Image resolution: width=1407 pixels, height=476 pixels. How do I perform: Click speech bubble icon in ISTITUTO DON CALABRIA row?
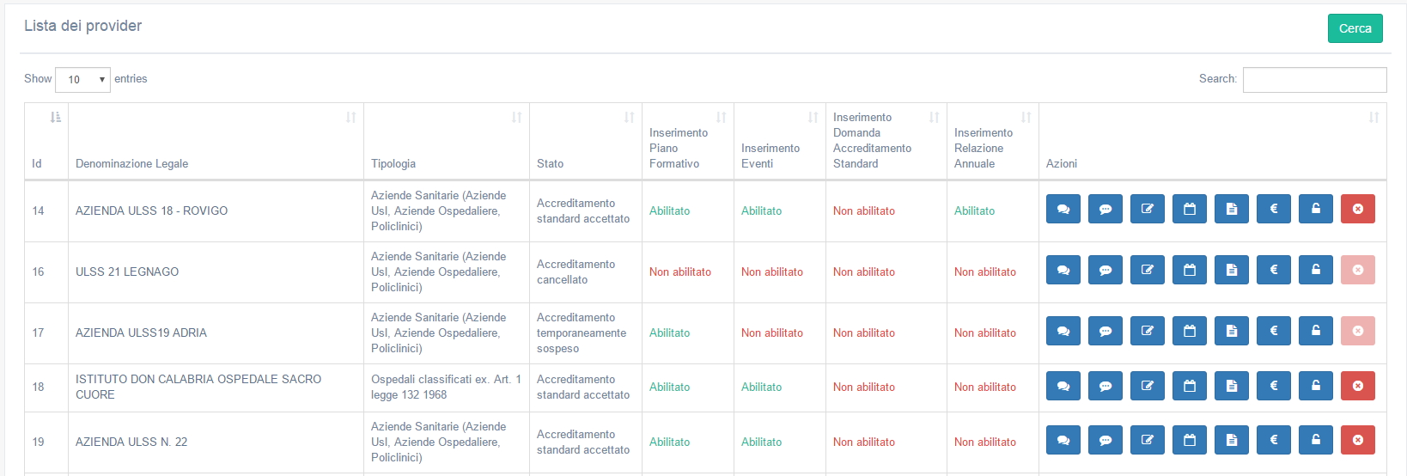click(x=1105, y=386)
